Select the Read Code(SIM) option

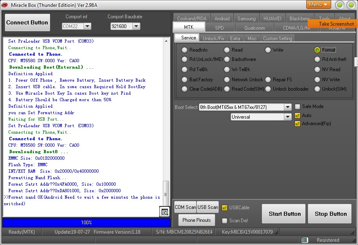tap(227, 89)
